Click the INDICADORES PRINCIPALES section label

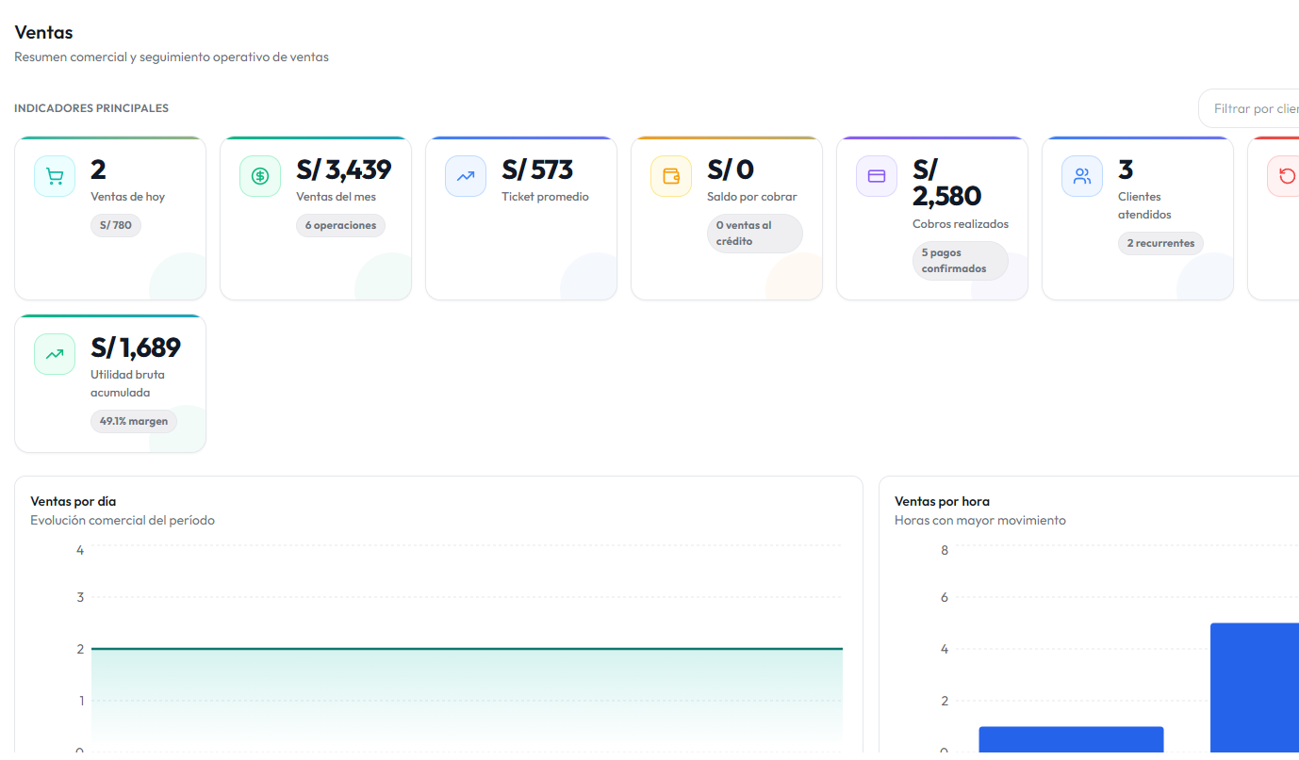pyautogui.click(x=91, y=108)
